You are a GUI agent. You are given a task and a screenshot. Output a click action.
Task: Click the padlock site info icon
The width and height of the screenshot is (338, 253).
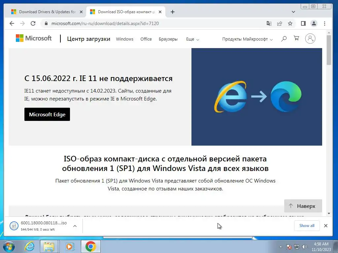[46, 23]
